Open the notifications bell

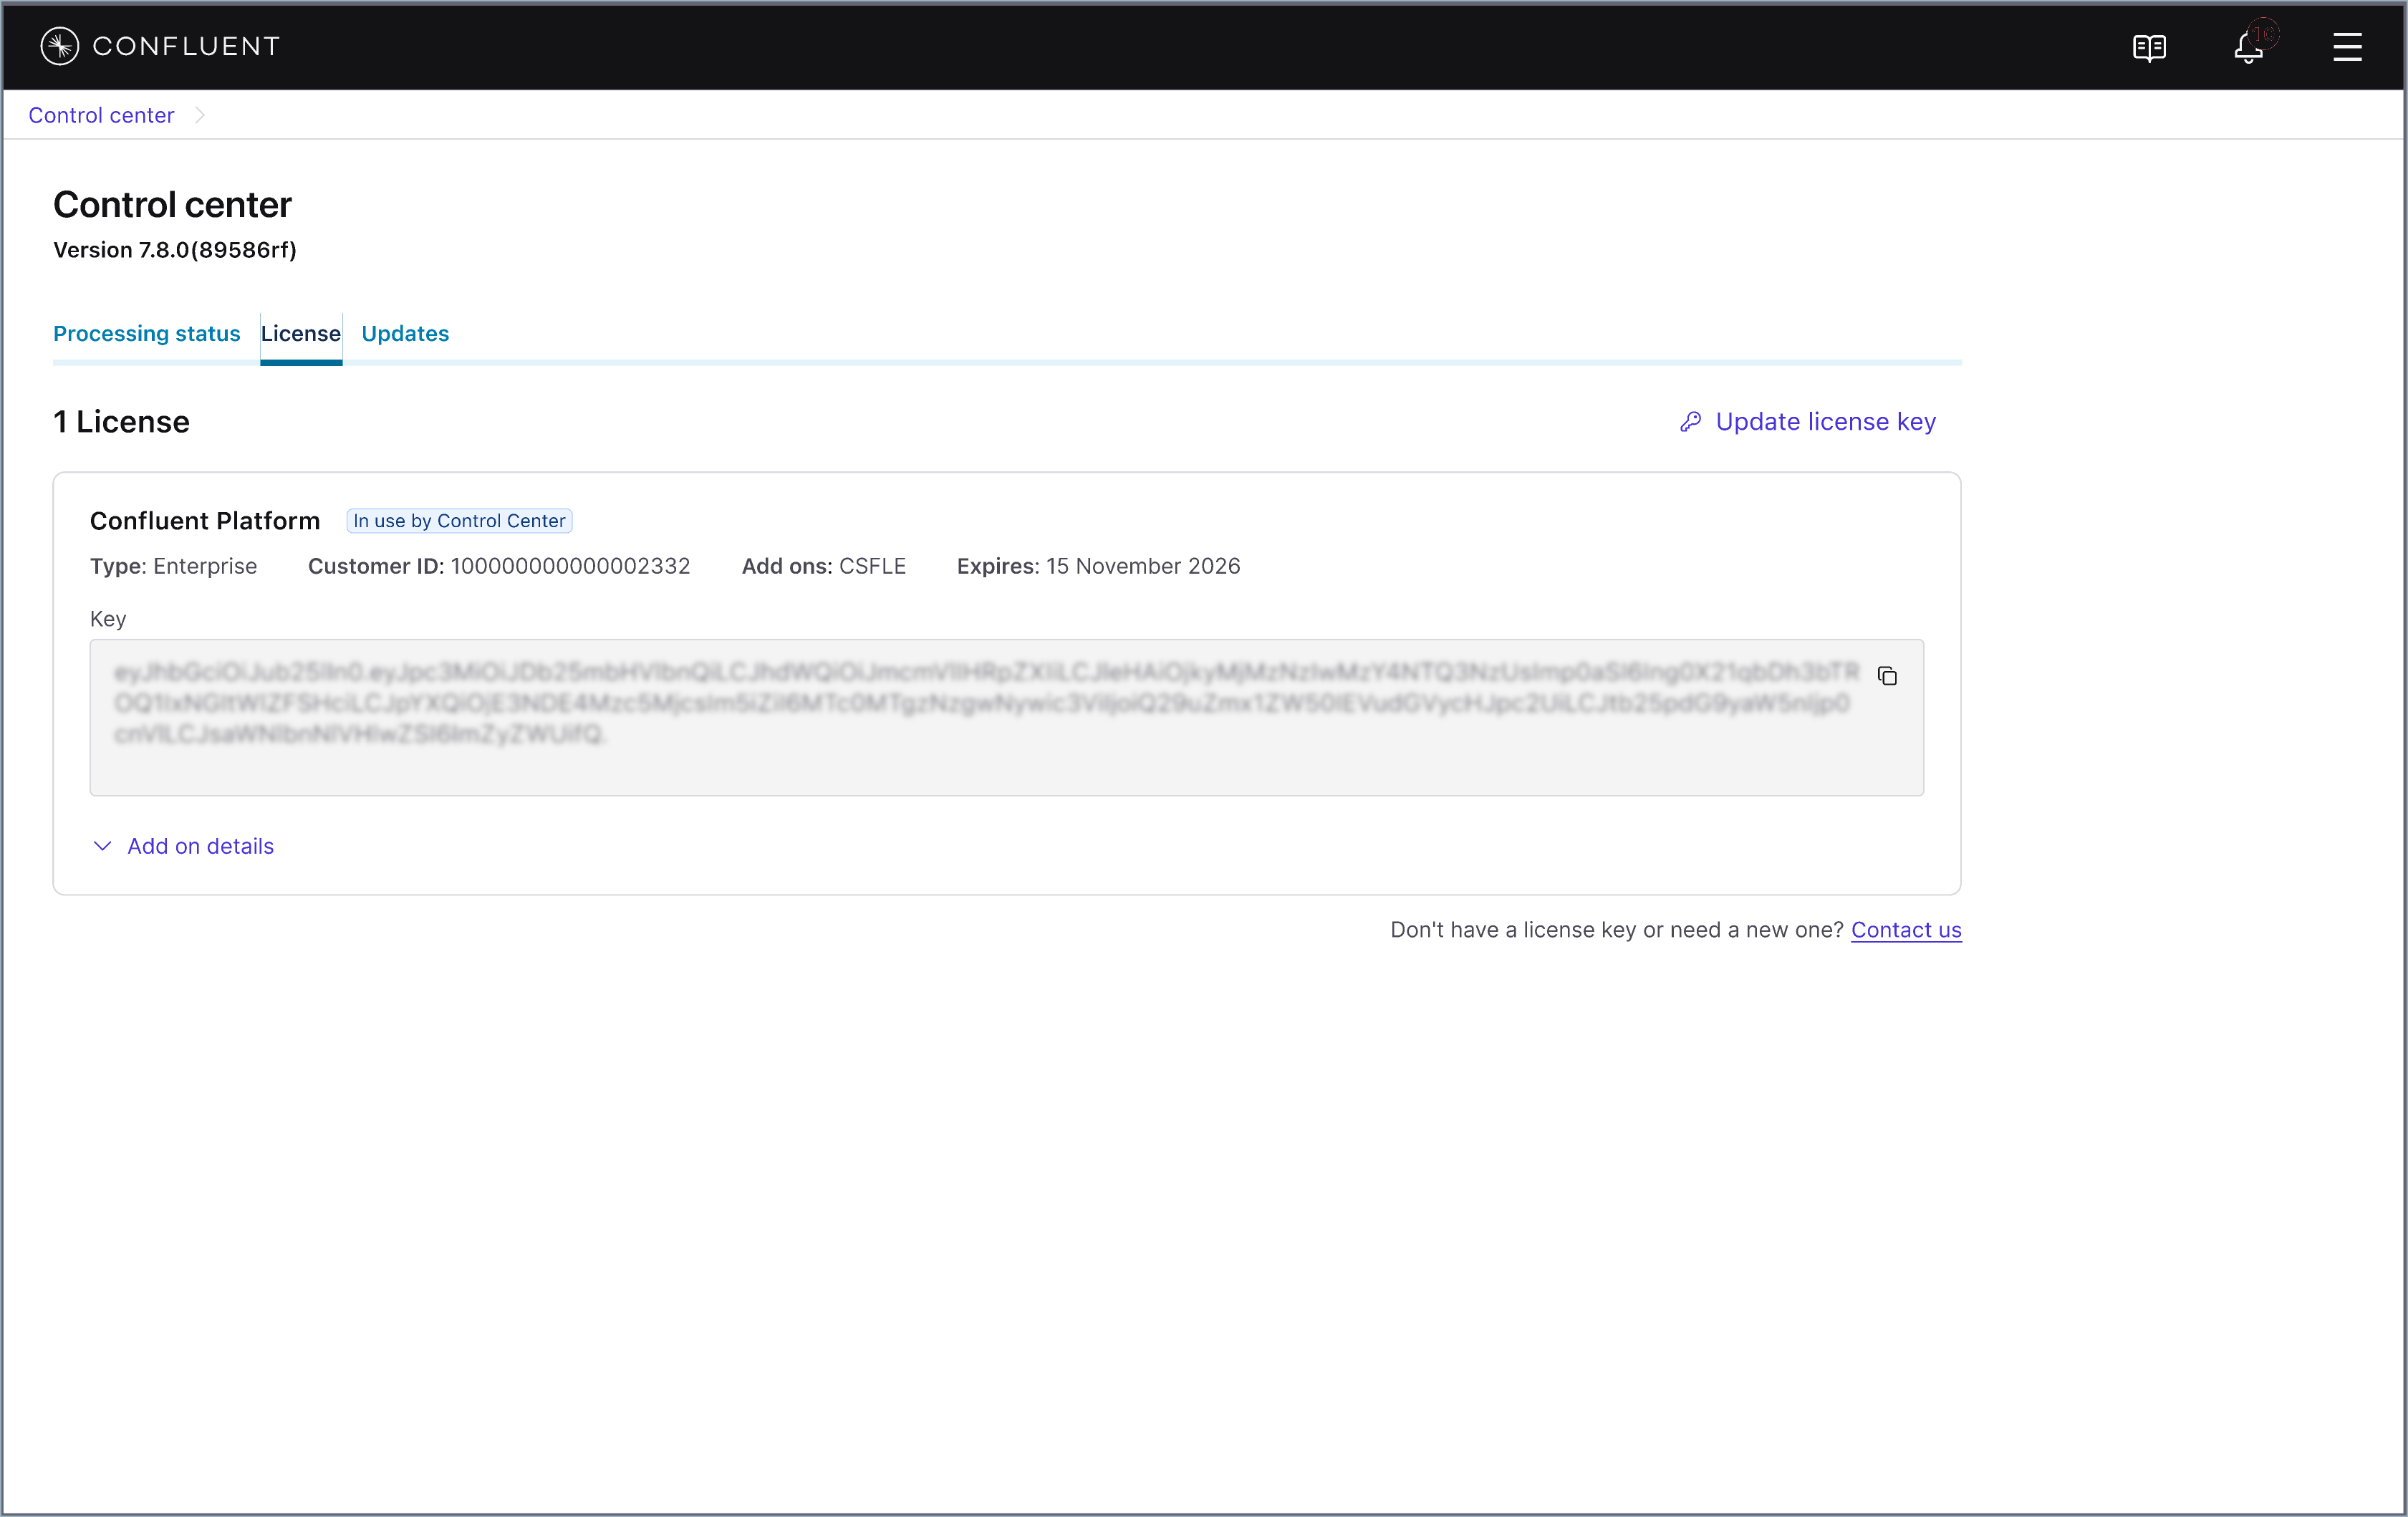2247,48
